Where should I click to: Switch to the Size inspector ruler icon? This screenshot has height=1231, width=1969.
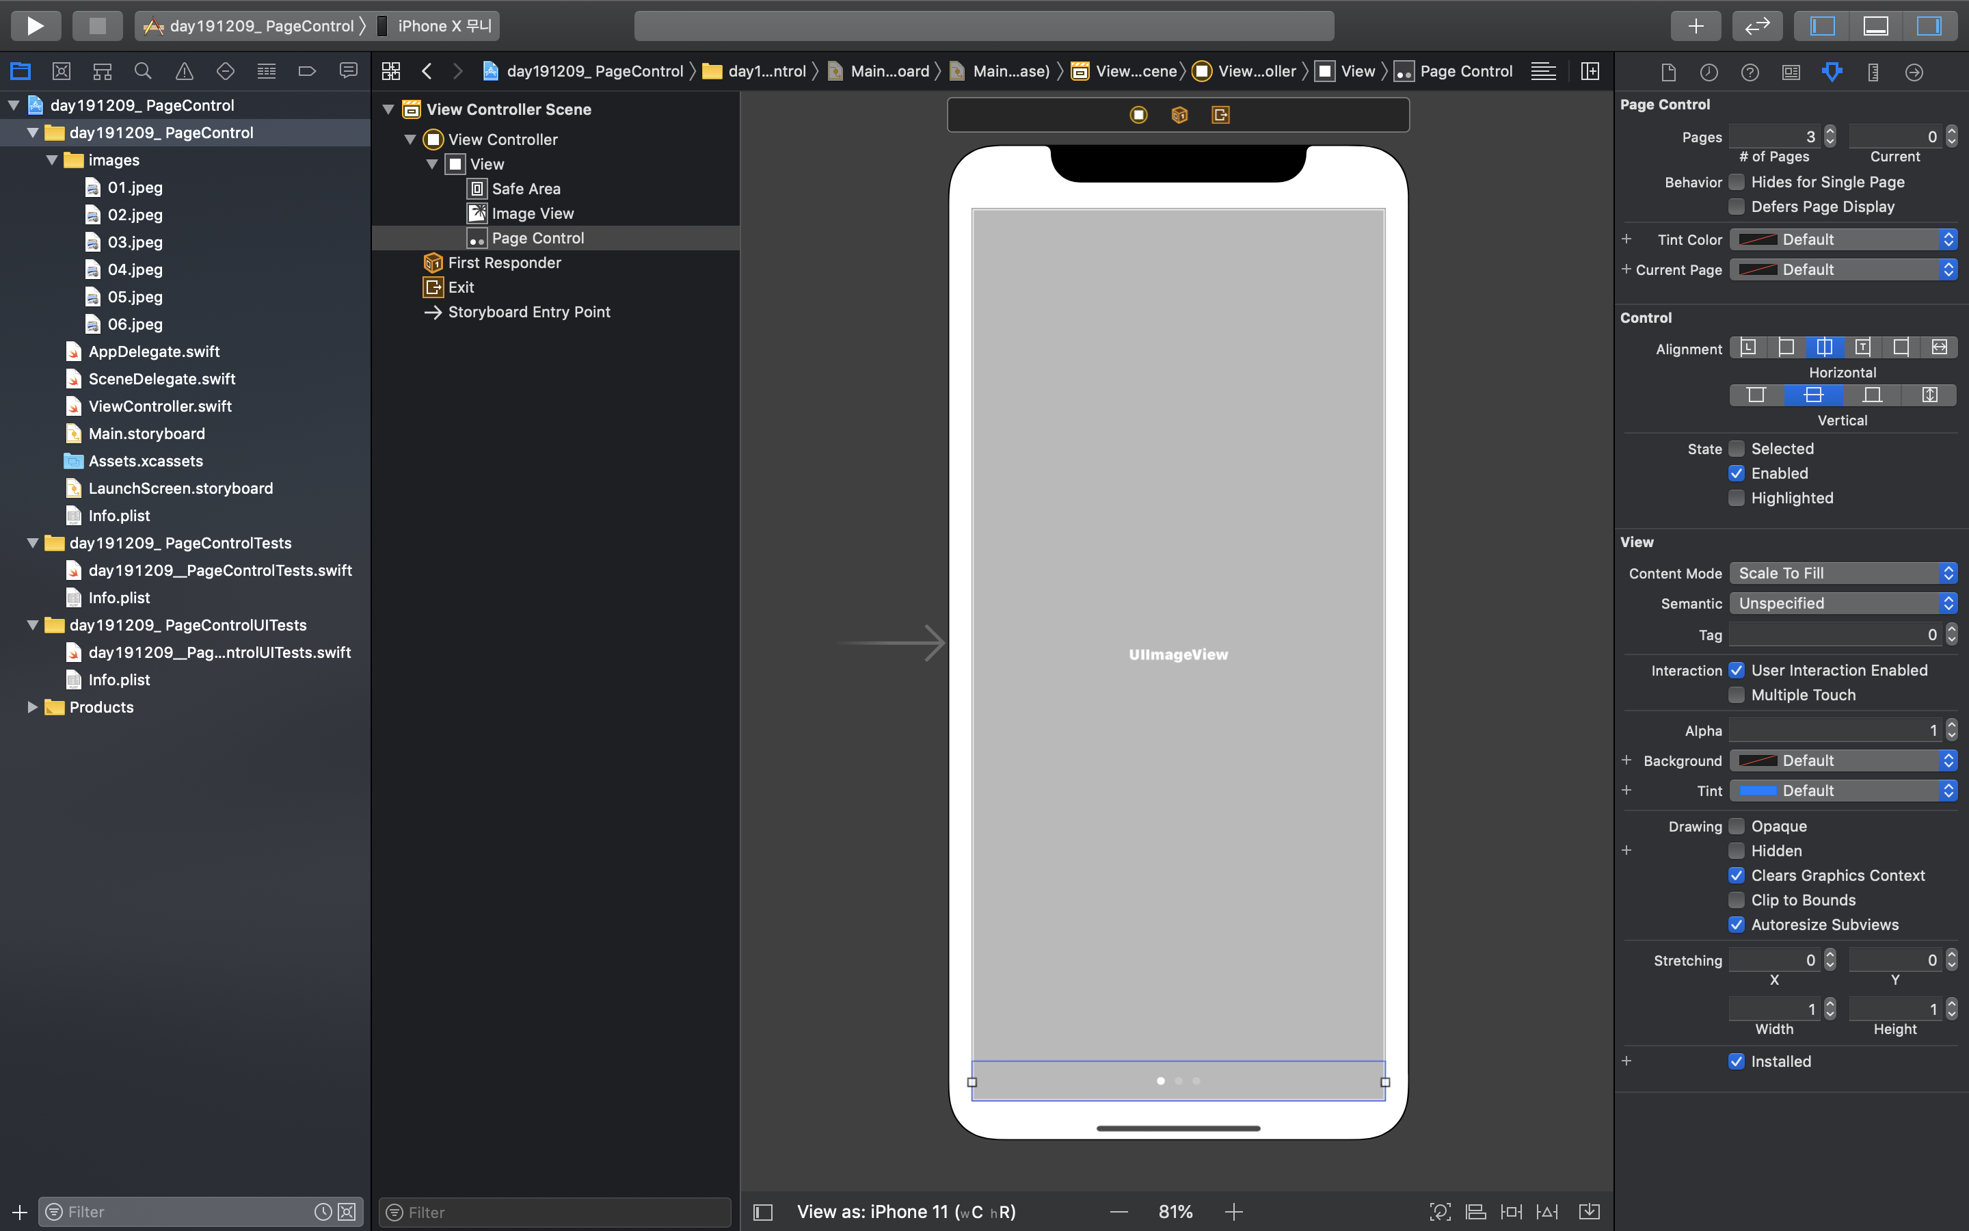[1873, 72]
